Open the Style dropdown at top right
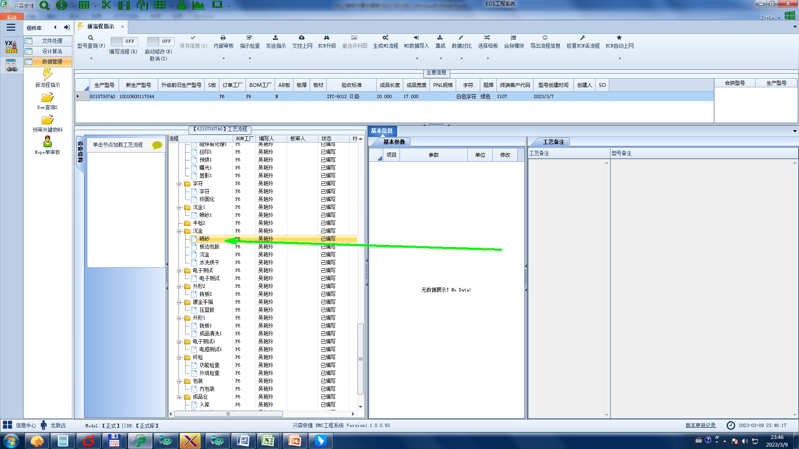 click(770, 18)
